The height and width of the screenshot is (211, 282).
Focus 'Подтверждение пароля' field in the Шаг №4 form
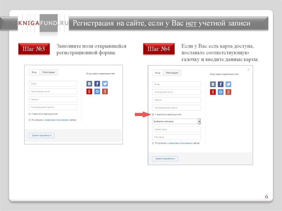tap(177, 108)
